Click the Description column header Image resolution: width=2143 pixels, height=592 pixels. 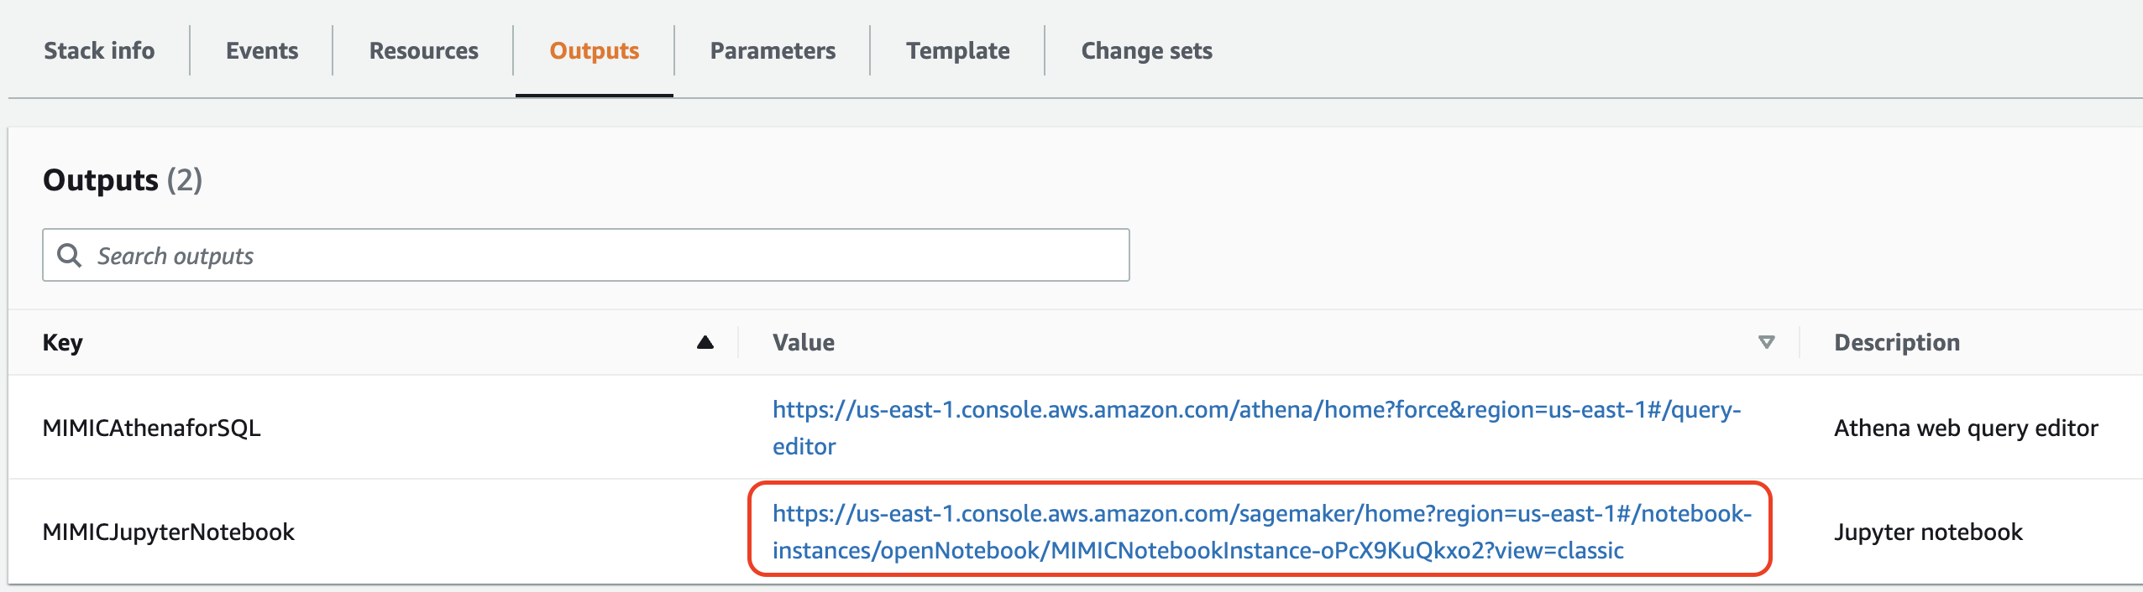[x=1896, y=342]
